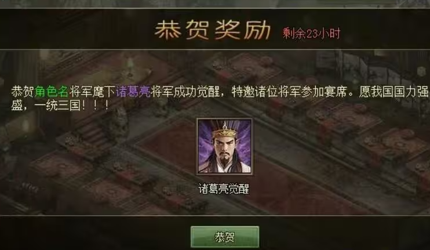Click the golden crown on portrait
This screenshot has width=430, height=250.
click(225, 132)
